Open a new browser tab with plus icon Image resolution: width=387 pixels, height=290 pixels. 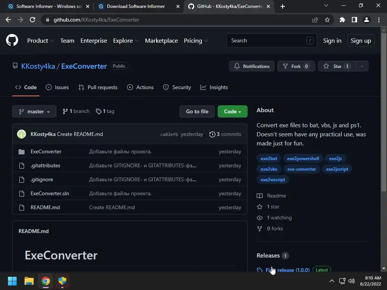(283, 6)
